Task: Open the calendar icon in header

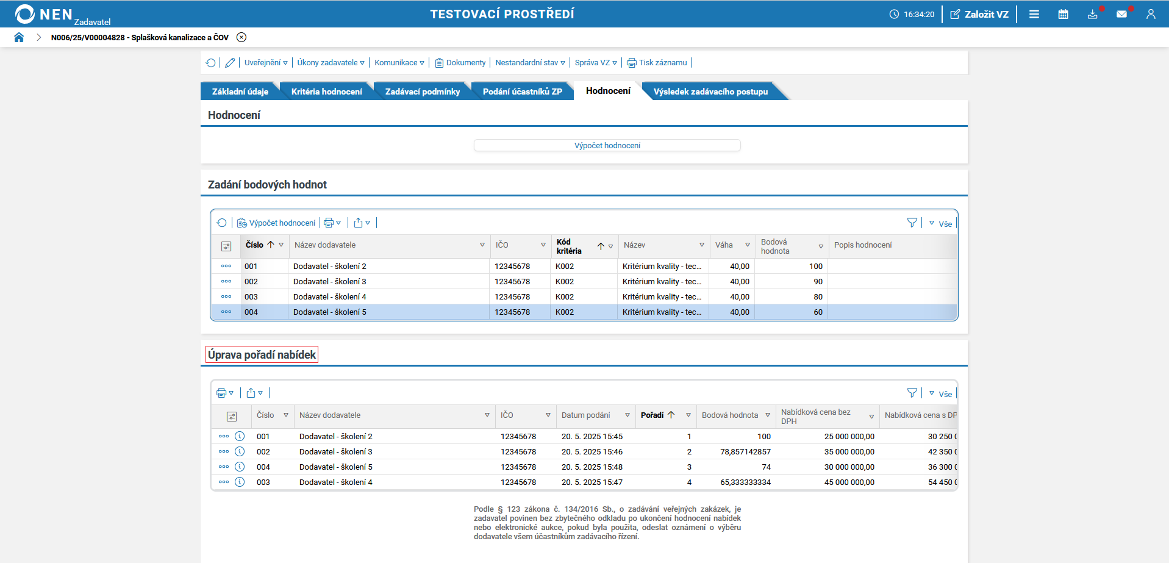Action: point(1063,14)
